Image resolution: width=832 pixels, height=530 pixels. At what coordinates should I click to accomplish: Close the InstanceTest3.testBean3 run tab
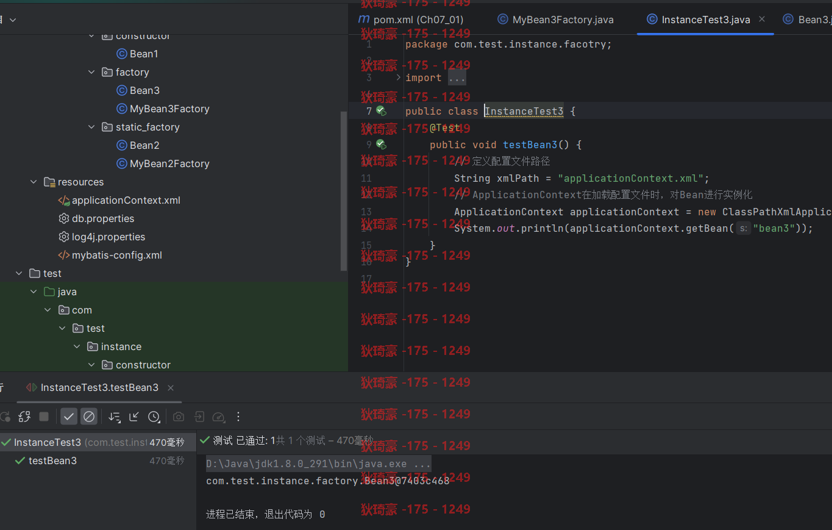pos(171,388)
